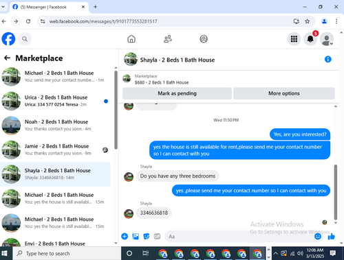Choose a sticker icon

tap(147, 236)
